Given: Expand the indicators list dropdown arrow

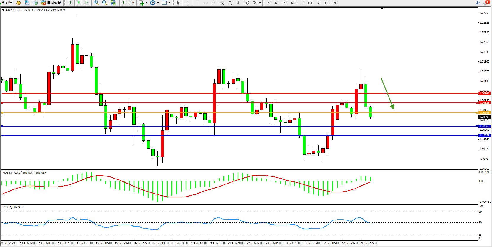Looking at the screenshot, I should click(146, 3).
